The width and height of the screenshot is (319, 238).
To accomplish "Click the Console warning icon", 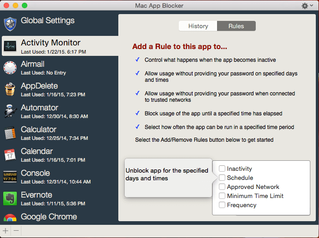I will coord(10,176).
